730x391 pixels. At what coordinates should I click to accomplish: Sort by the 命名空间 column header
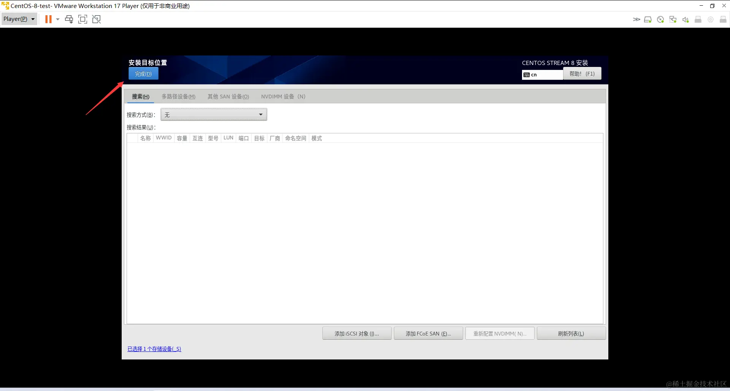pos(296,138)
